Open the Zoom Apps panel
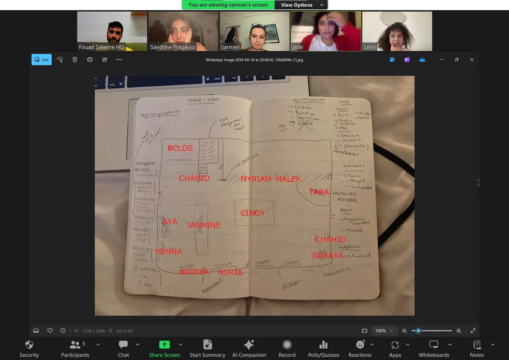The image size is (509, 360). [x=395, y=349]
